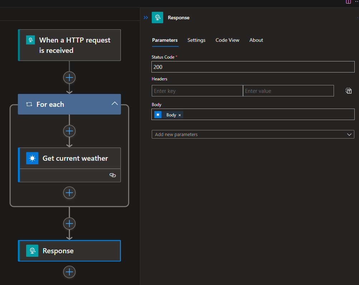Add a step after the Response action
The height and width of the screenshot is (285, 359).
[69, 272]
